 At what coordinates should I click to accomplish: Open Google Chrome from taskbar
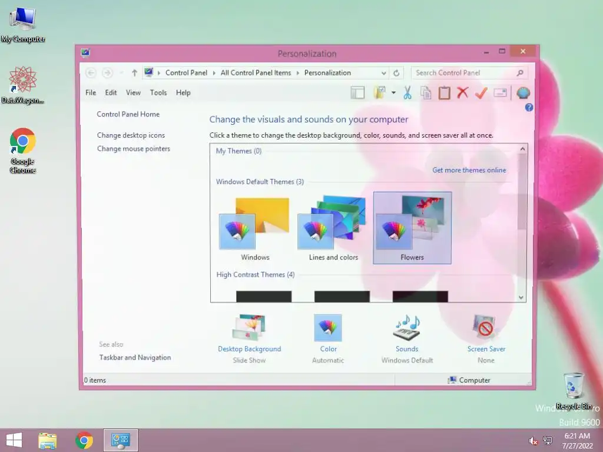click(x=84, y=440)
